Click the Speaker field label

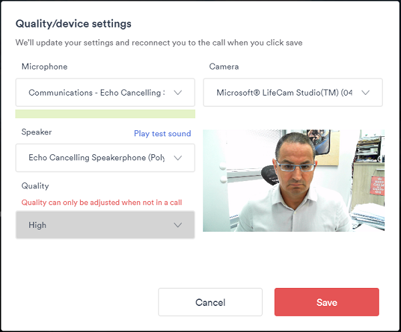pyautogui.click(x=37, y=132)
